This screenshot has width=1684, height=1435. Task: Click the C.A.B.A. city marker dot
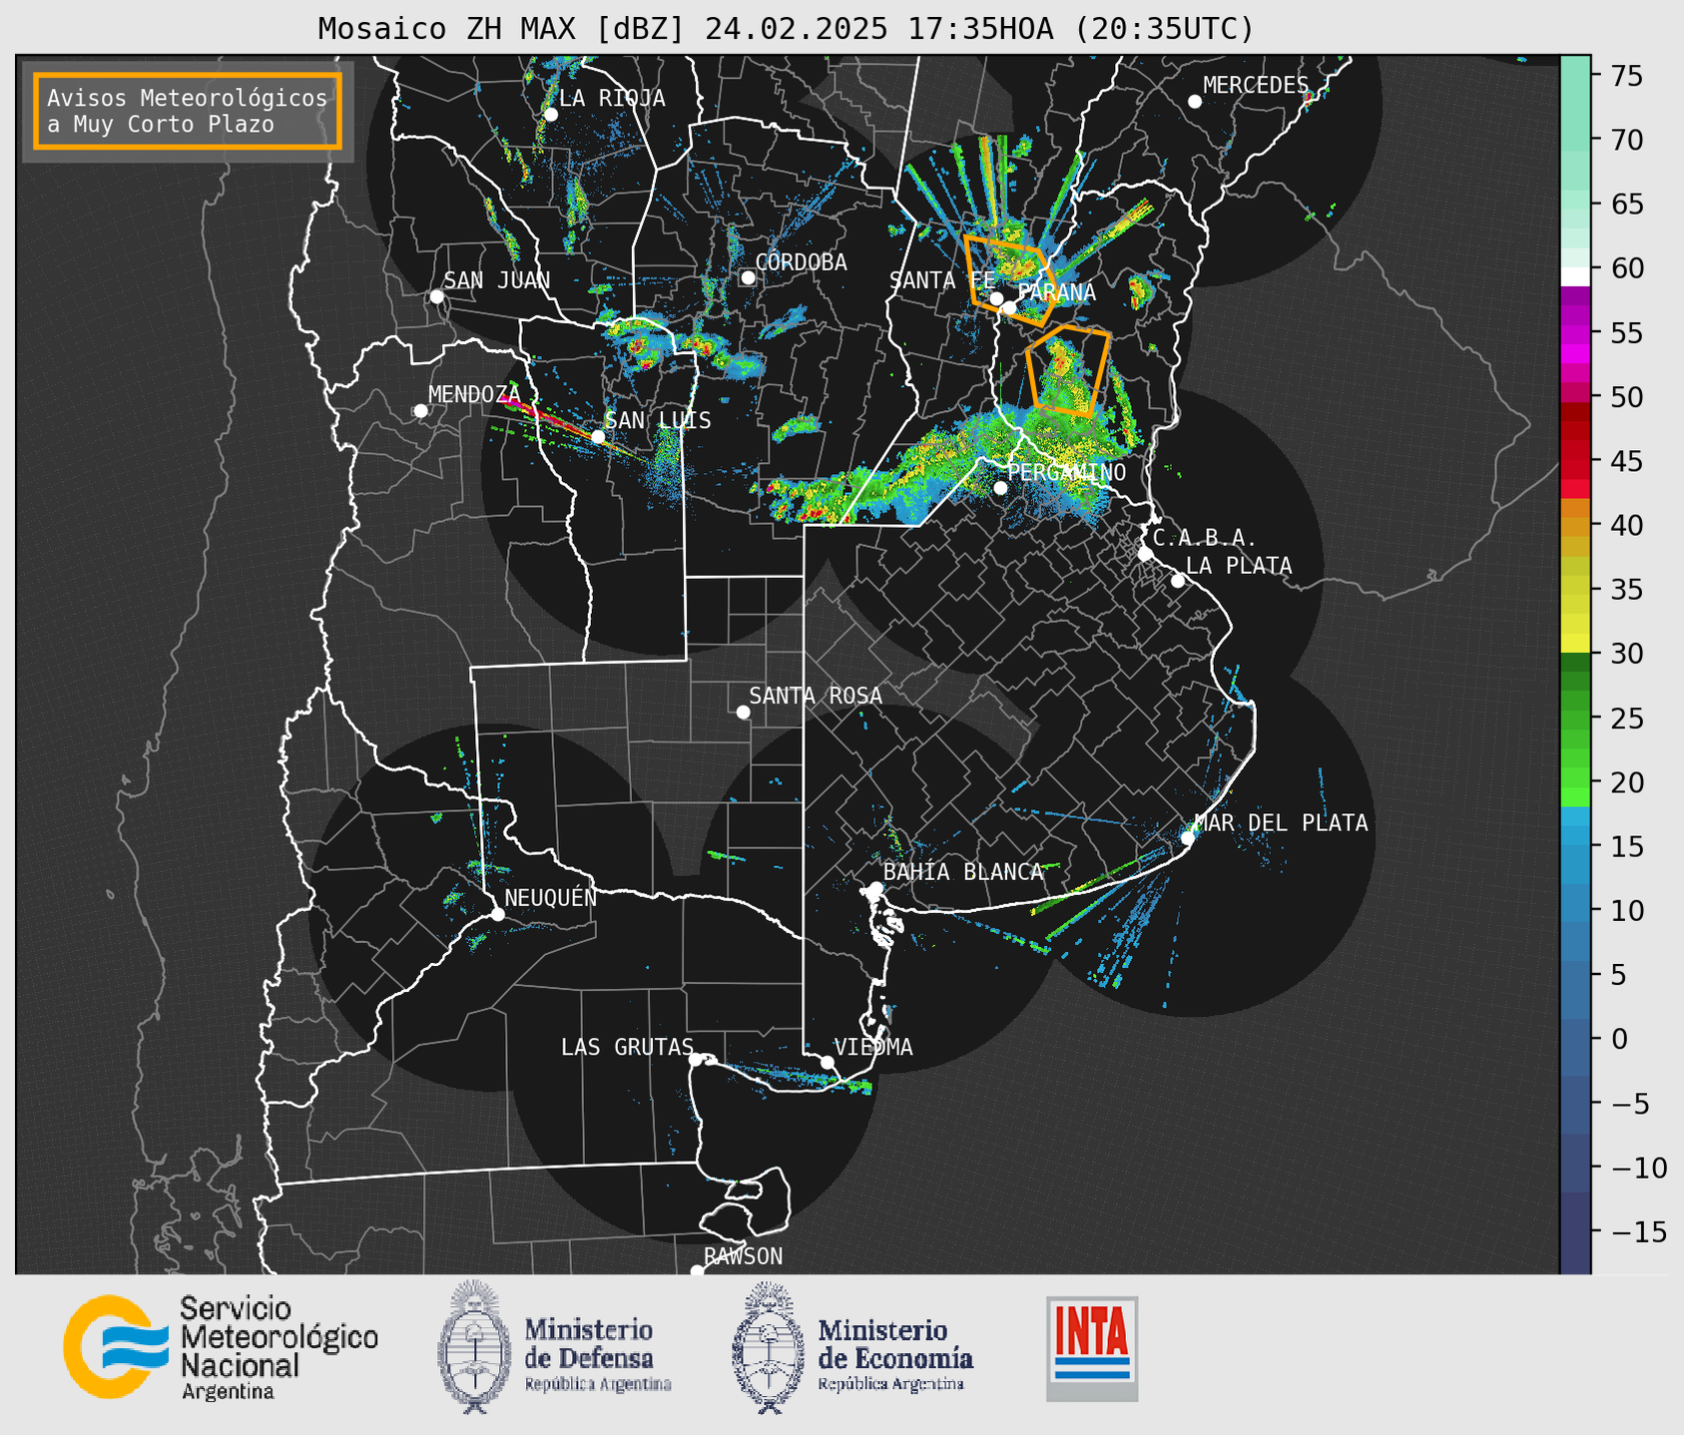point(1145,554)
